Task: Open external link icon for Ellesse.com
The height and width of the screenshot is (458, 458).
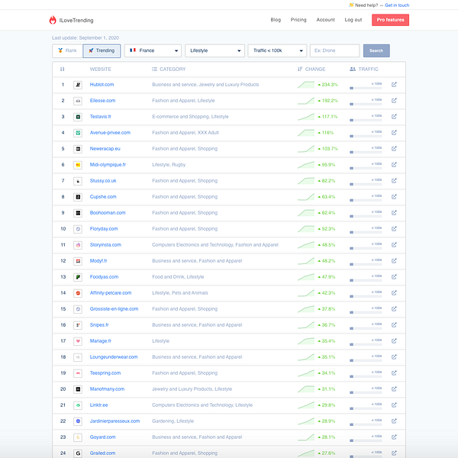Action: [394, 101]
